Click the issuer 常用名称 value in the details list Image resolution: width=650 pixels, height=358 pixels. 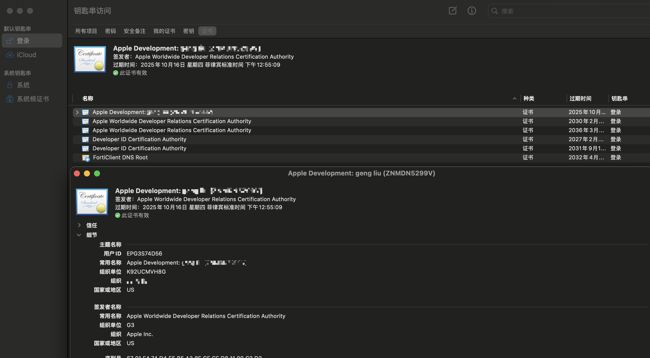pyautogui.click(x=206, y=316)
